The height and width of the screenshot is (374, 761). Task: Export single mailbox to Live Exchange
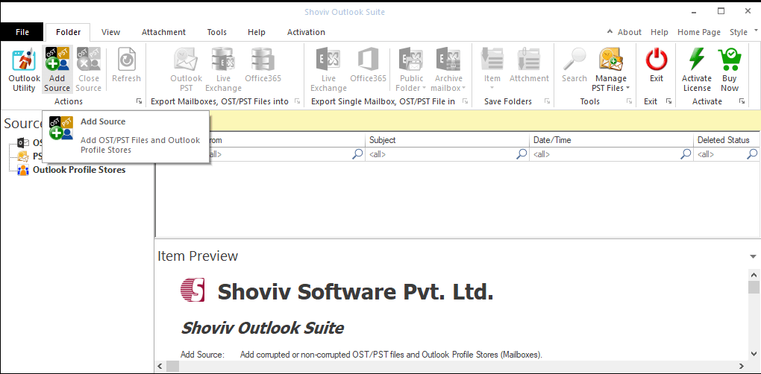[328, 70]
